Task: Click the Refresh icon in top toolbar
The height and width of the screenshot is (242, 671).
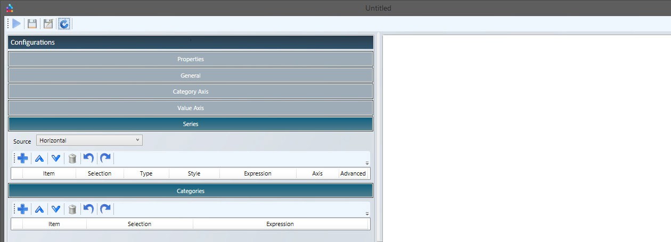Action: click(x=64, y=23)
